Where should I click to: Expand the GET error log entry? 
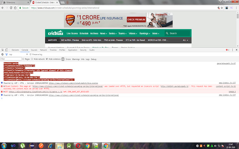tap(4, 92)
